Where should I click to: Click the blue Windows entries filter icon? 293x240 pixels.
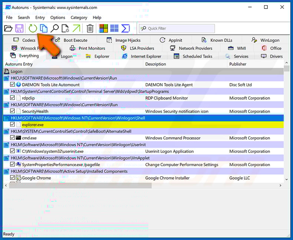(x=114, y=29)
